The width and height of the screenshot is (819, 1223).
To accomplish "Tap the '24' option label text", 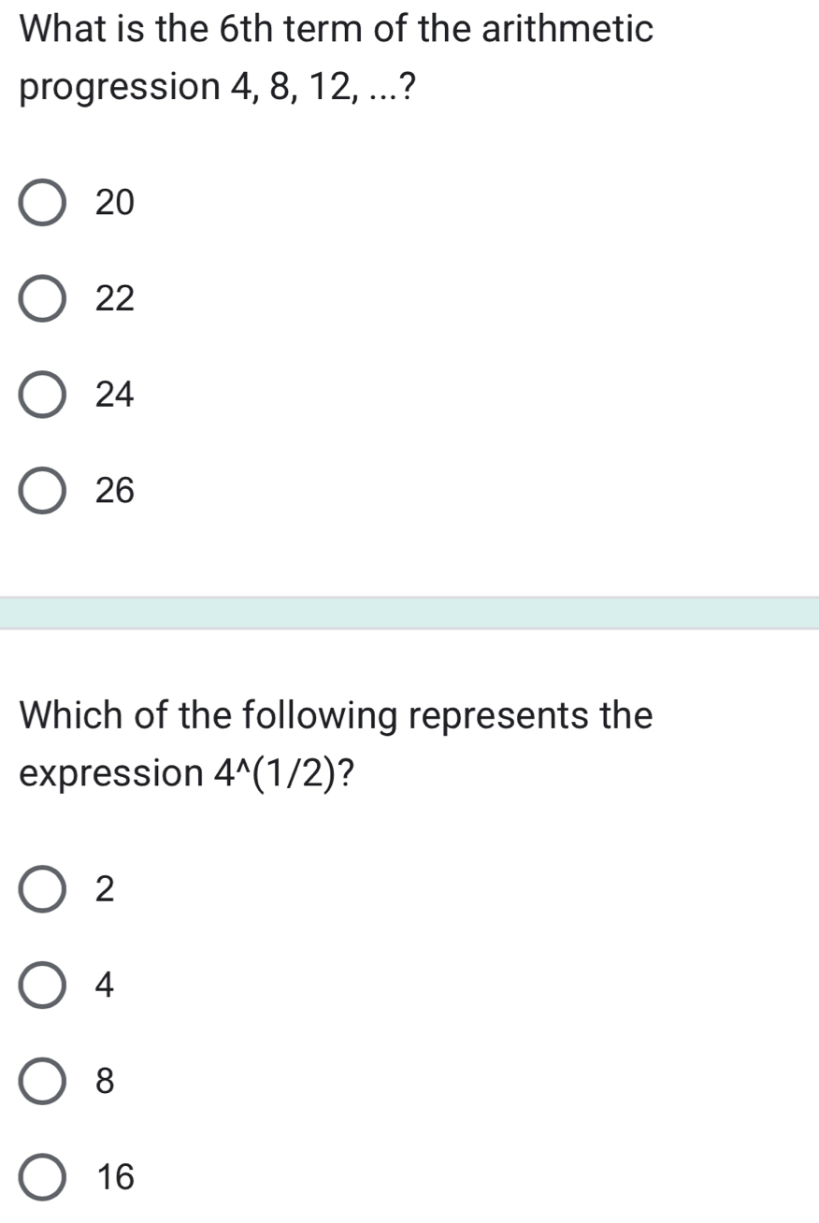I will pyautogui.click(x=116, y=396).
